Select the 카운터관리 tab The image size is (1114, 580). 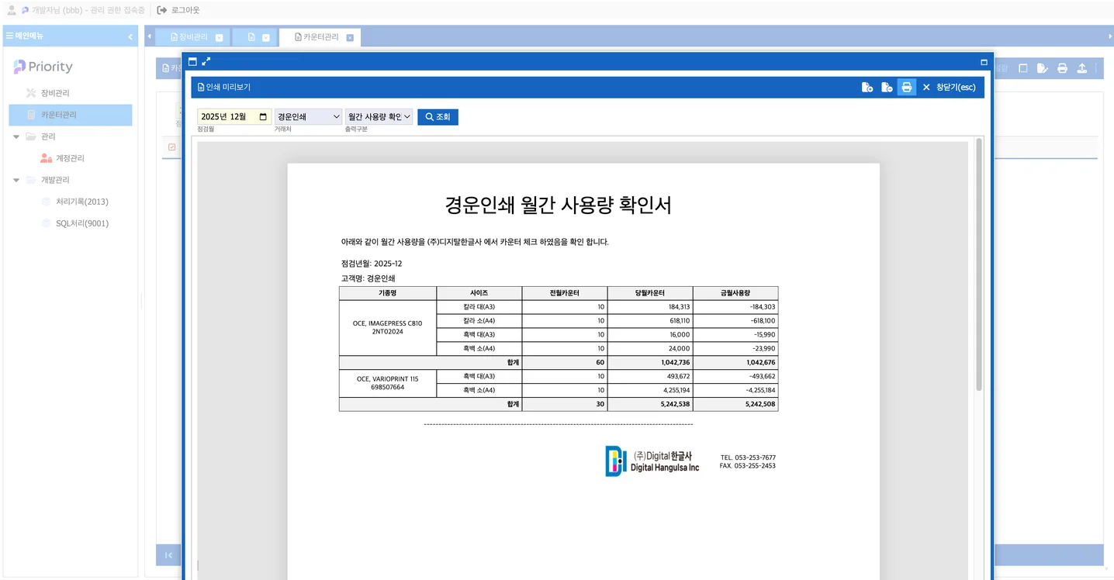(320, 36)
